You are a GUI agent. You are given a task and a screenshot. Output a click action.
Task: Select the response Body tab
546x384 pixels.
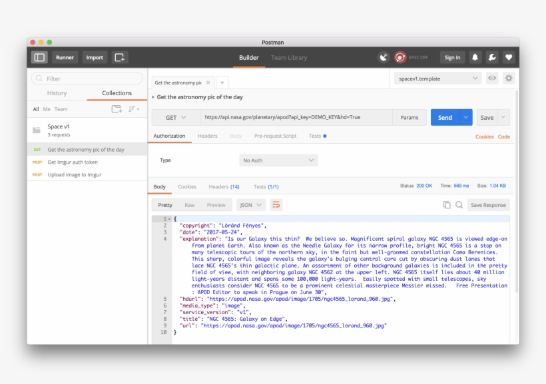pos(160,187)
